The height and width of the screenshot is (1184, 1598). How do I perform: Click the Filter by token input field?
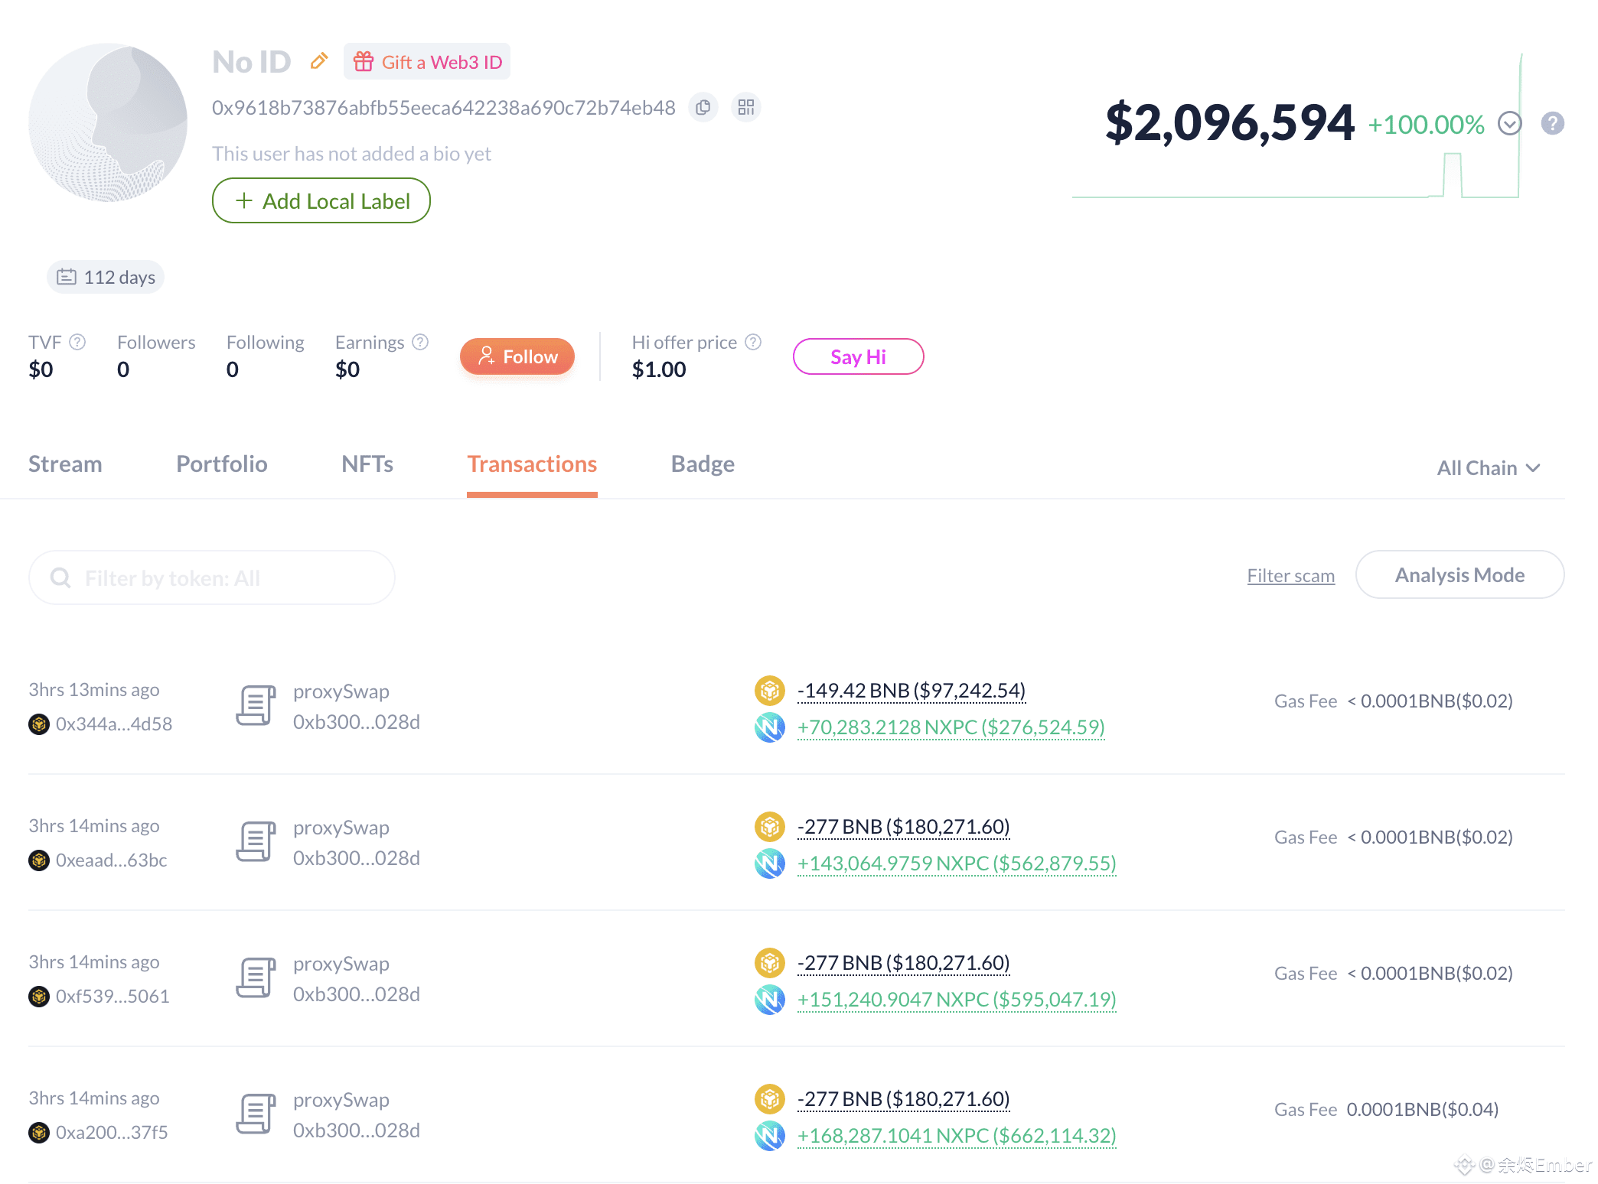pyautogui.click(x=211, y=577)
